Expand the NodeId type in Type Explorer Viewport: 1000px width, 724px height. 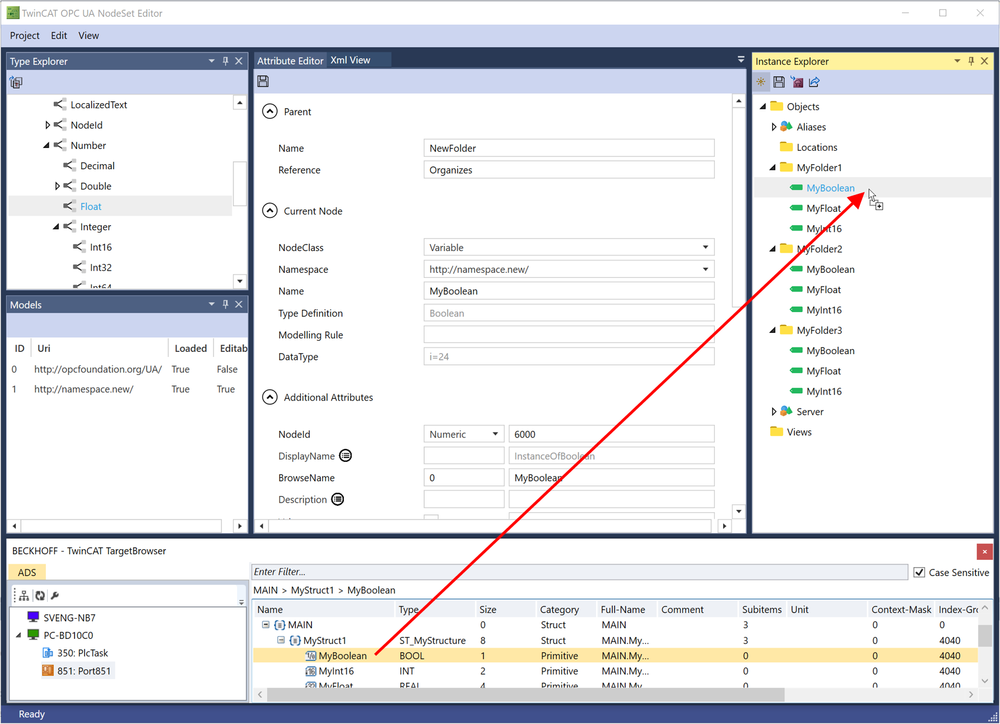48,125
